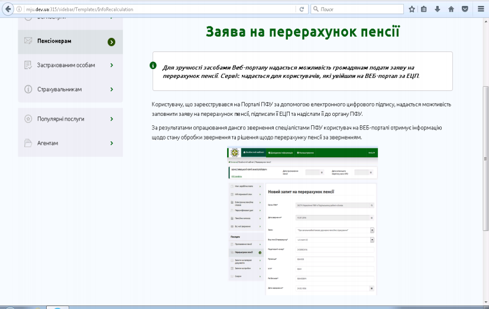Click the info circle icon beside Страхувальникам
489x309 pixels.
pyautogui.click(x=28, y=89)
